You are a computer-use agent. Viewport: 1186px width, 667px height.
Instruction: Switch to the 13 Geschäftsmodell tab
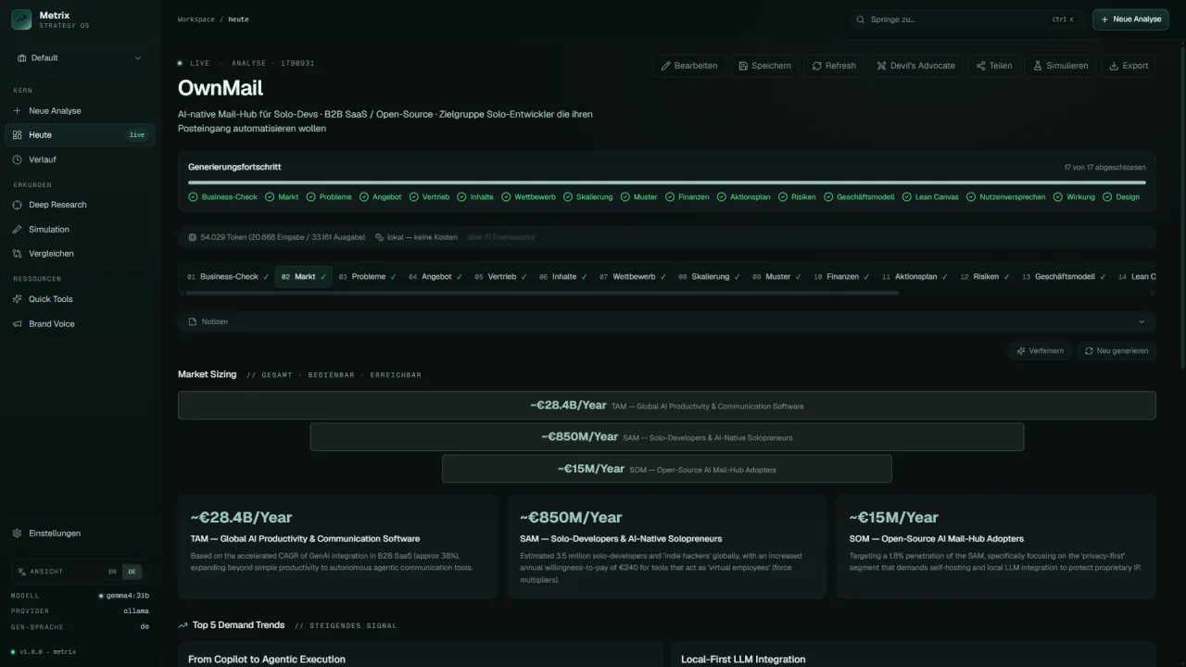pos(1064,277)
